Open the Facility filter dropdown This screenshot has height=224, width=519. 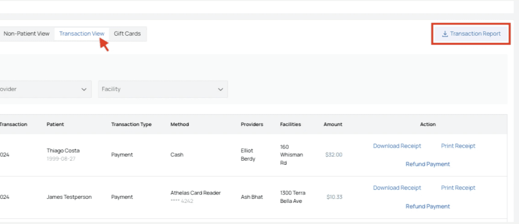162,89
